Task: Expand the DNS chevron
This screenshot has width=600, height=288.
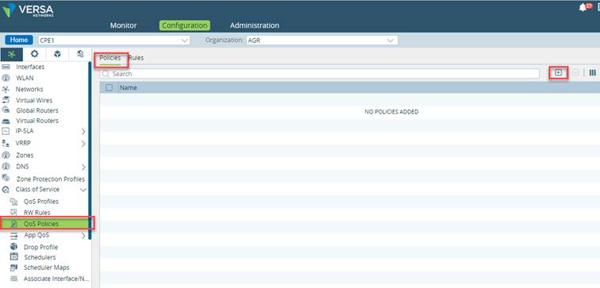Action: pos(83,167)
